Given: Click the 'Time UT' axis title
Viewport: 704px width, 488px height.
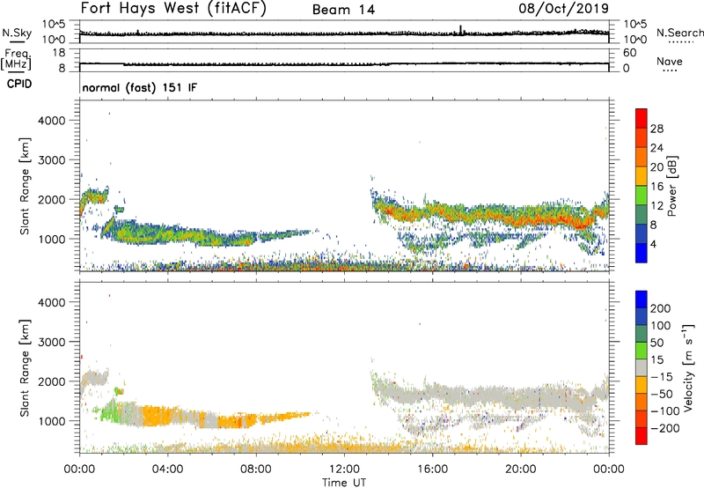Looking at the screenshot, I should (x=344, y=482).
